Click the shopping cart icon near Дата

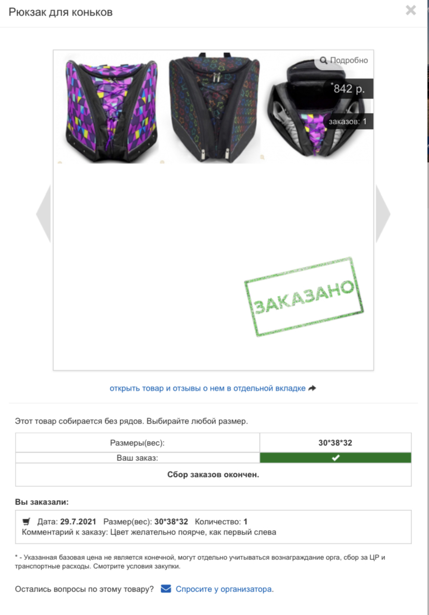26,522
